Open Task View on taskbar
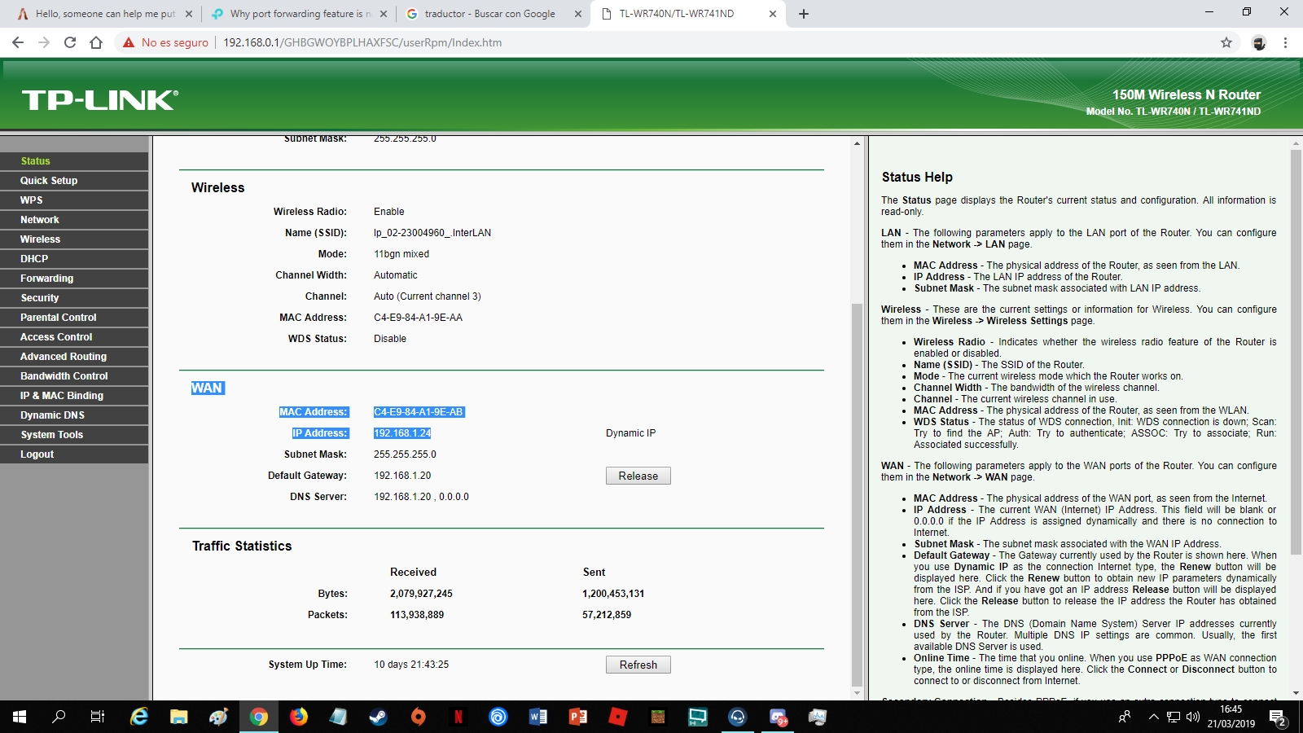The image size is (1303, 733). point(98,717)
